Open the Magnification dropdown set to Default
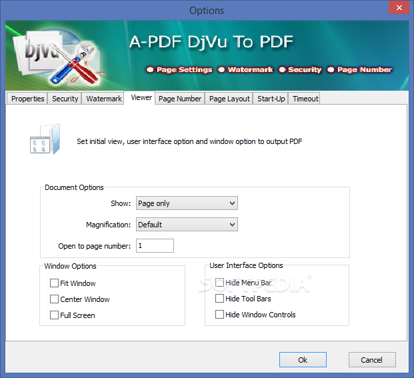Image resolution: width=414 pixels, height=378 pixels. (187, 225)
